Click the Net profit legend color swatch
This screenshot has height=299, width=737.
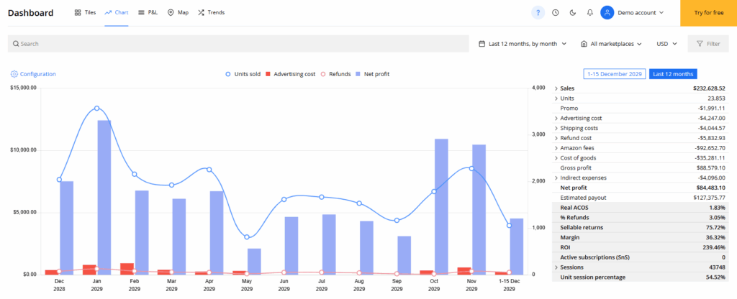coord(358,74)
